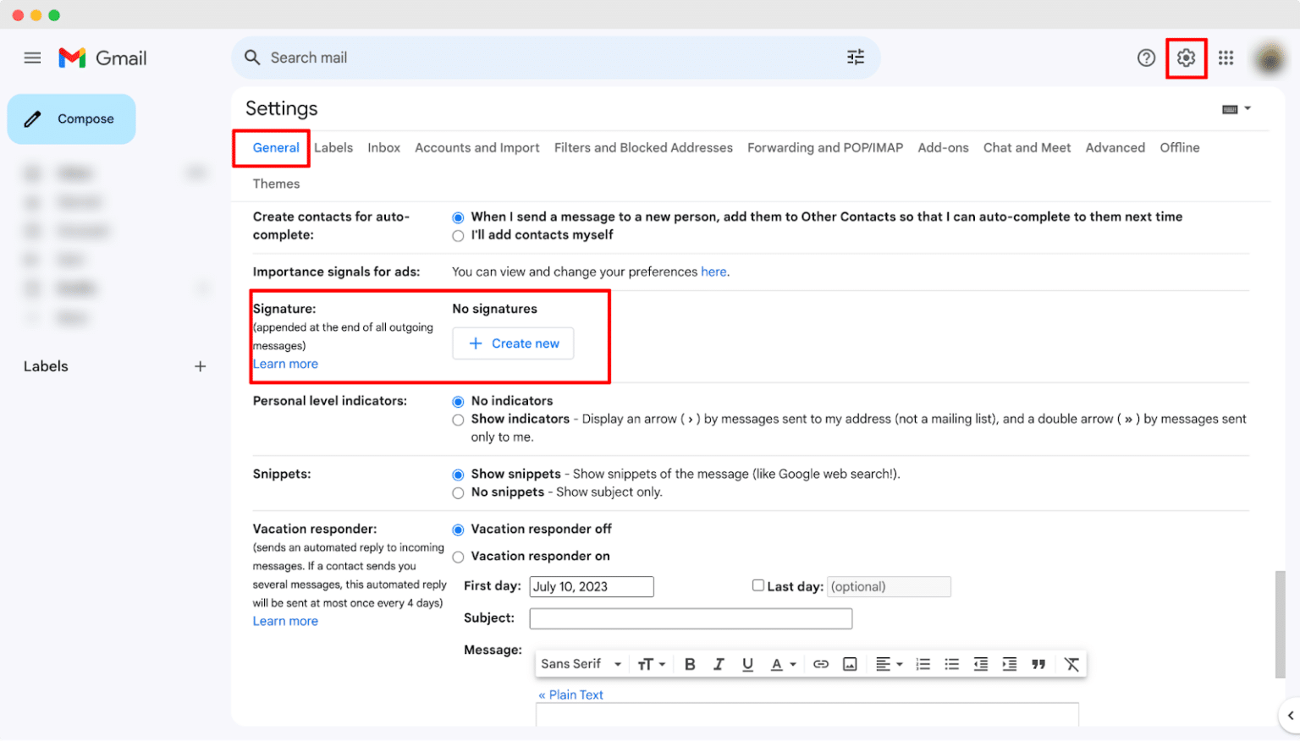Open the insert link tool
Screen dimensions: 1300x741
tap(820, 664)
